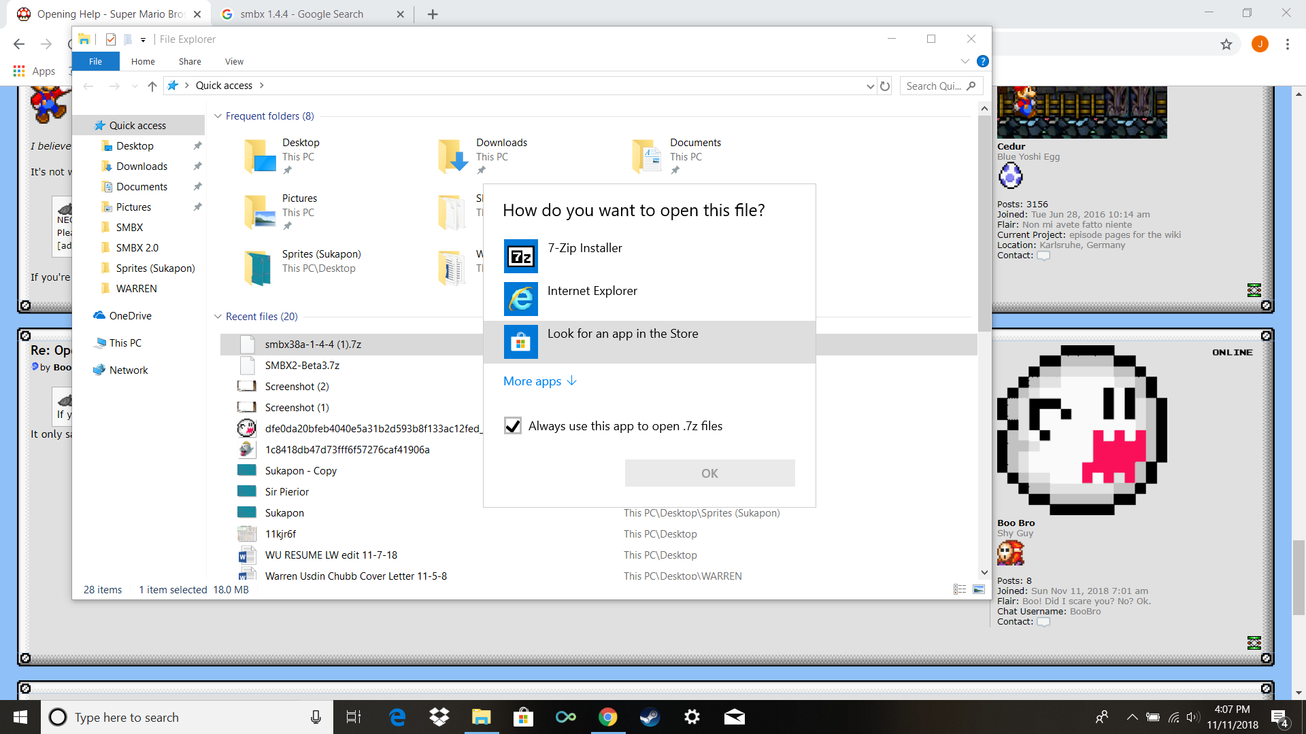1306x734 pixels.
Task: Switch to details view icon in status bar
Action: click(x=960, y=589)
